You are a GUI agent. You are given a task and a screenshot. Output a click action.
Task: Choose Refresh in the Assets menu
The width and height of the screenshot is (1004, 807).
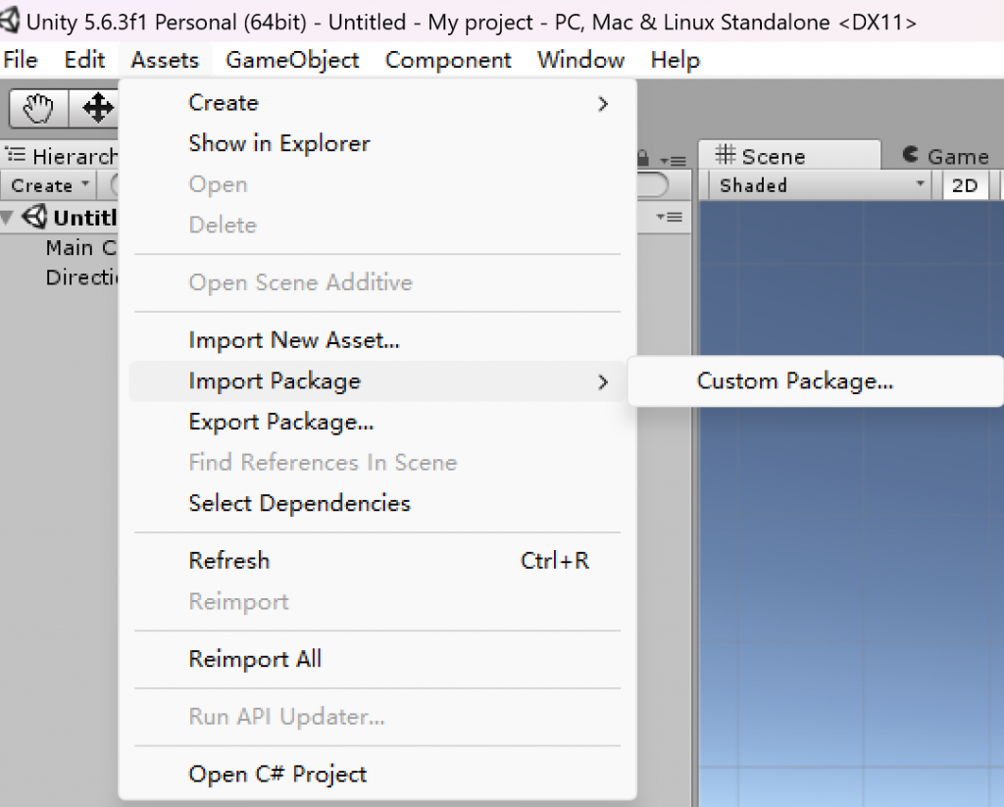[377, 562]
